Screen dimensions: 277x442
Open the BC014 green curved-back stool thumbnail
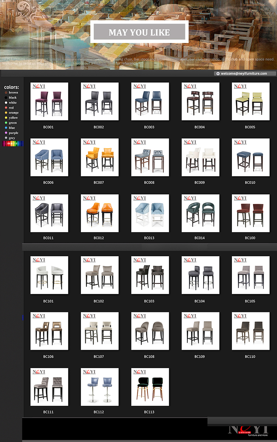[201, 213]
